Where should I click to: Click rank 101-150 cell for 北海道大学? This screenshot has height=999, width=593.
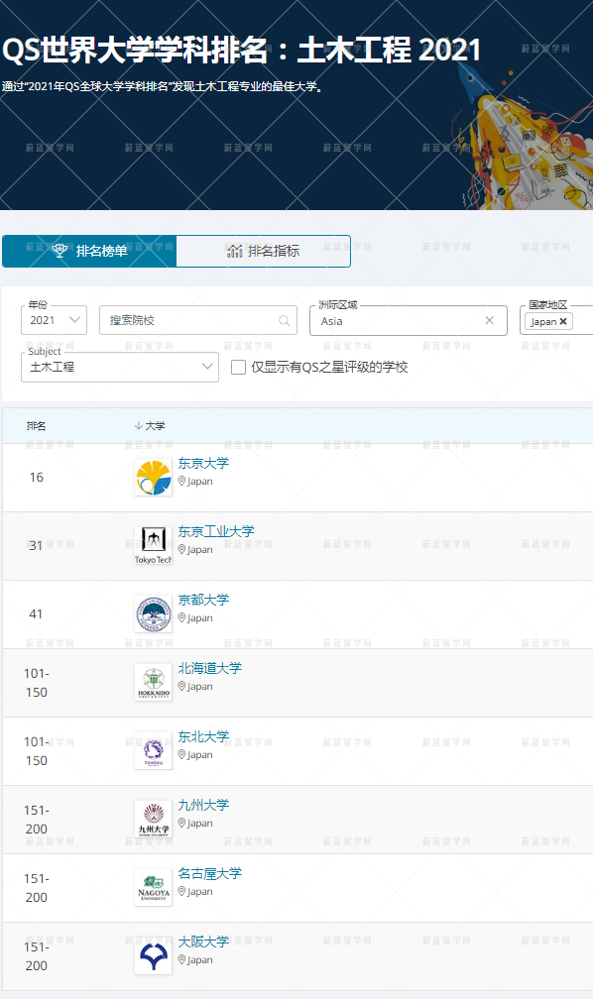[x=37, y=683]
